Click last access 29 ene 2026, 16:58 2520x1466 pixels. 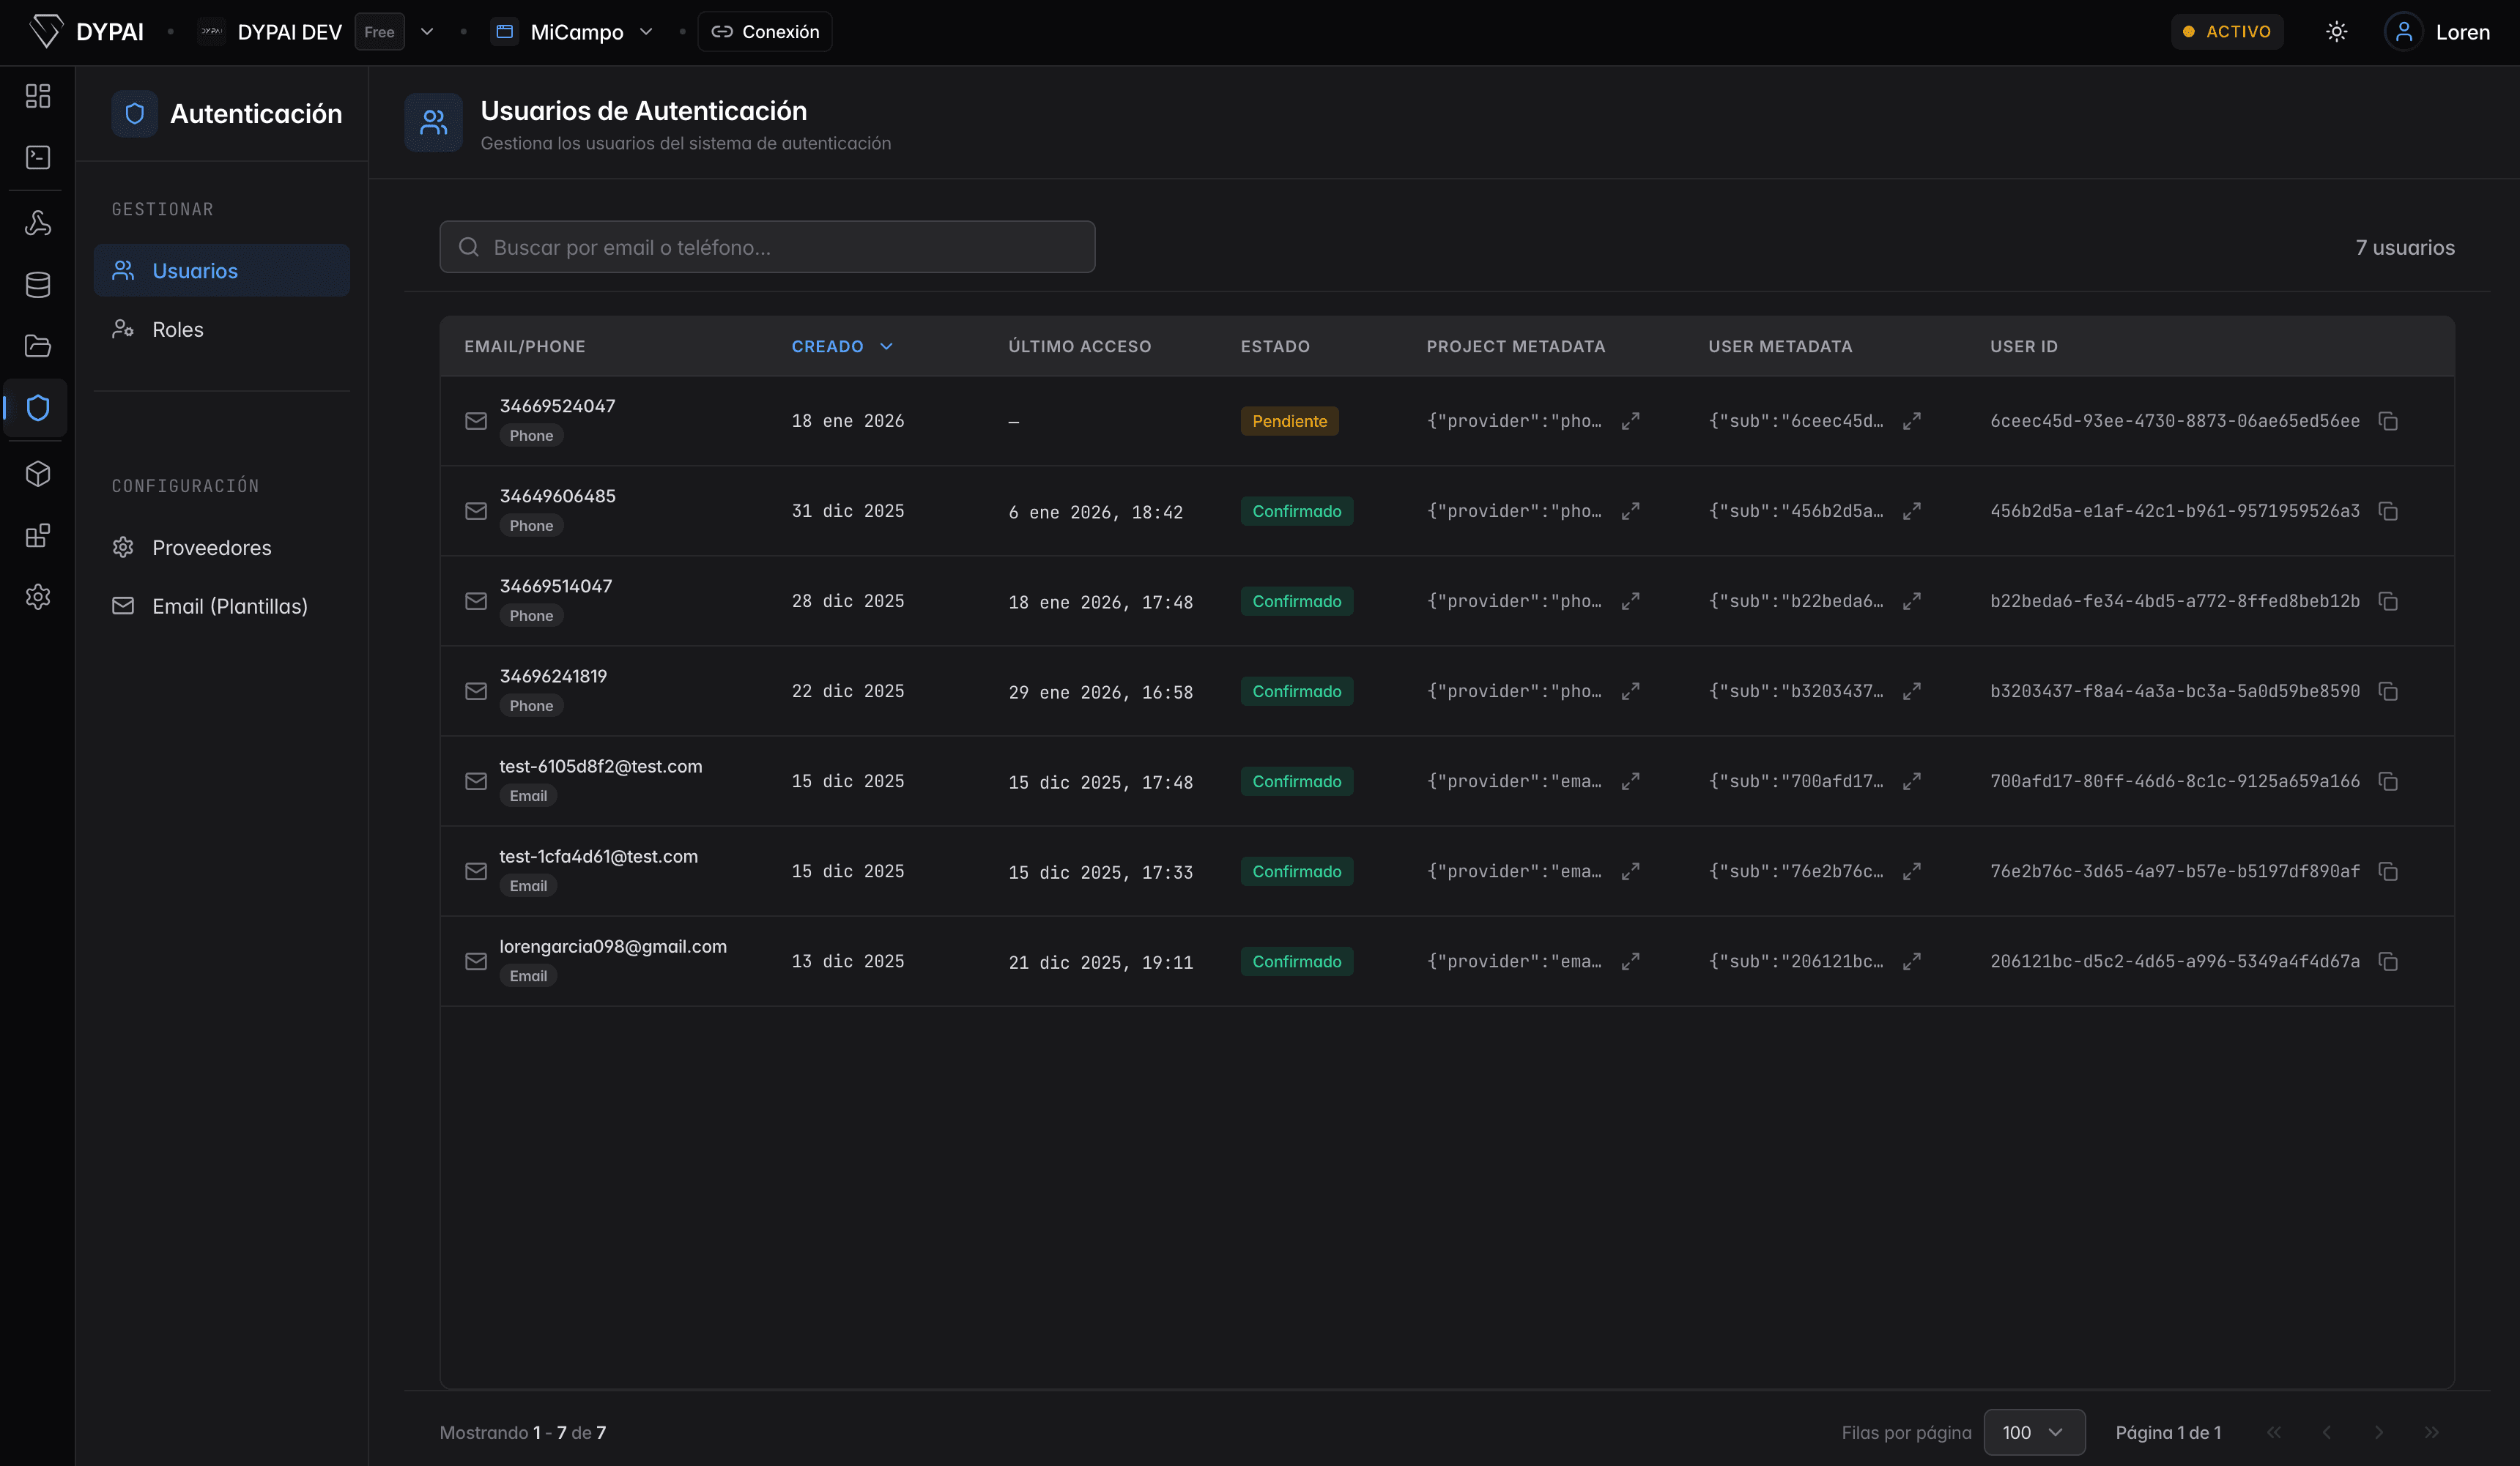pos(1100,691)
